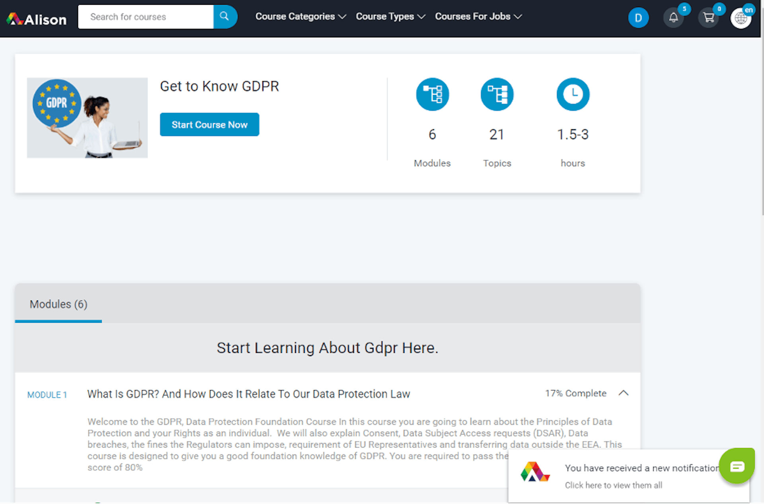
Task: Click the language/globe icon
Action: coord(741,17)
